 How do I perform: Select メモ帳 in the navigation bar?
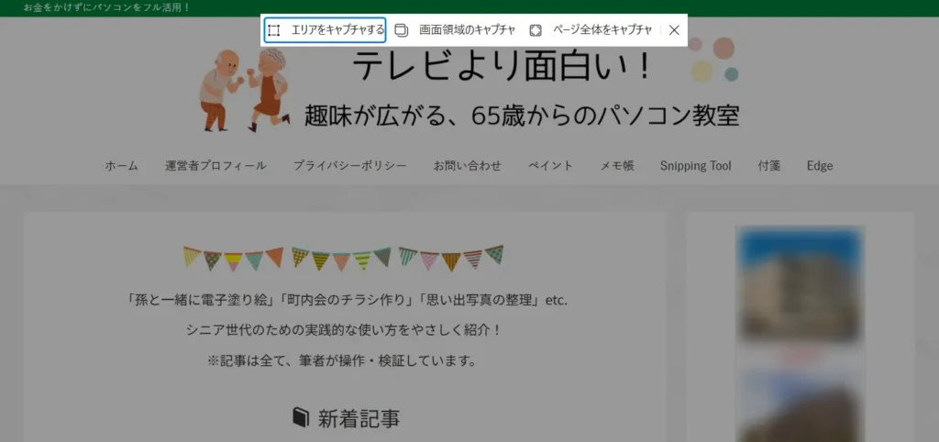(616, 166)
